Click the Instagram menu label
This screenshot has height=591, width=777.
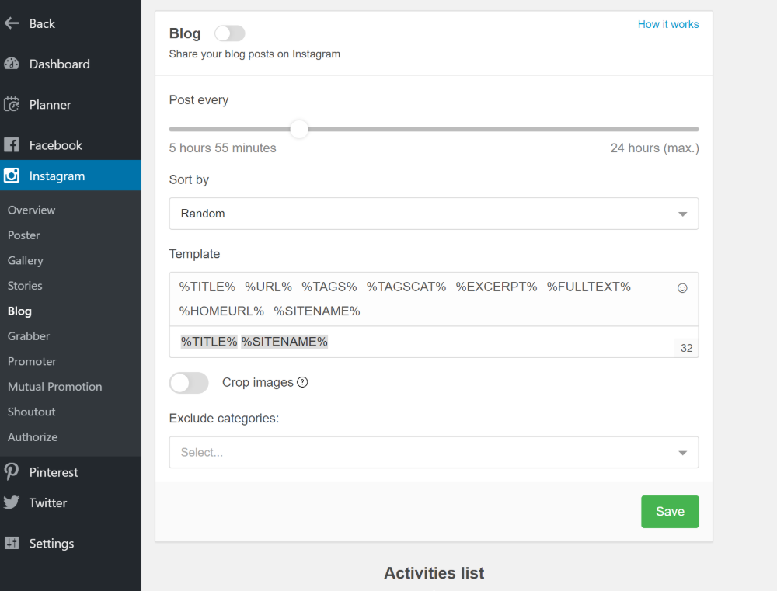[x=57, y=176]
